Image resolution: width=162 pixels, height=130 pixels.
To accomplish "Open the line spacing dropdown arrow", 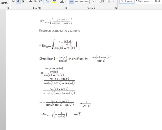I will tap(96, 1).
